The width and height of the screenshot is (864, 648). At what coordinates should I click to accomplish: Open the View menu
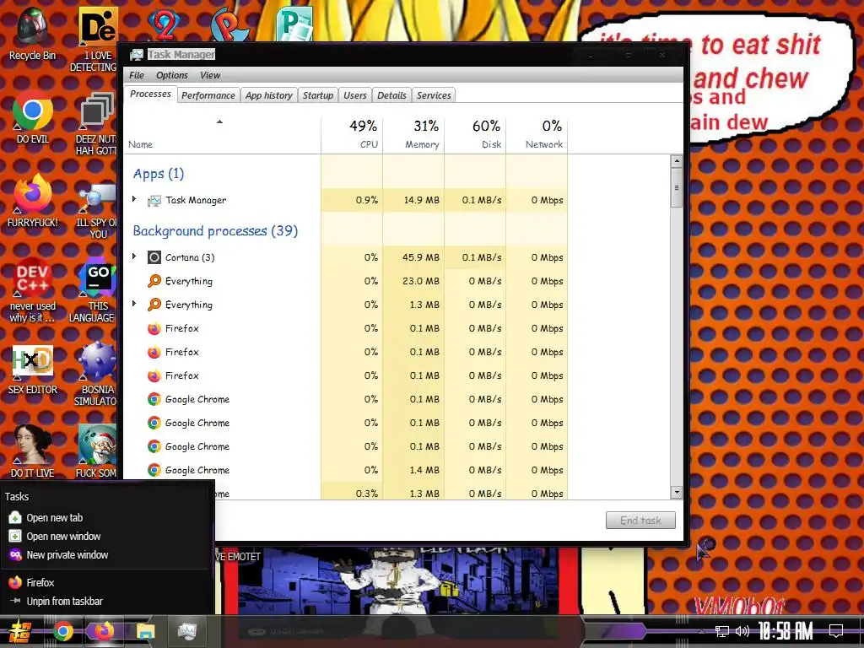click(210, 75)
